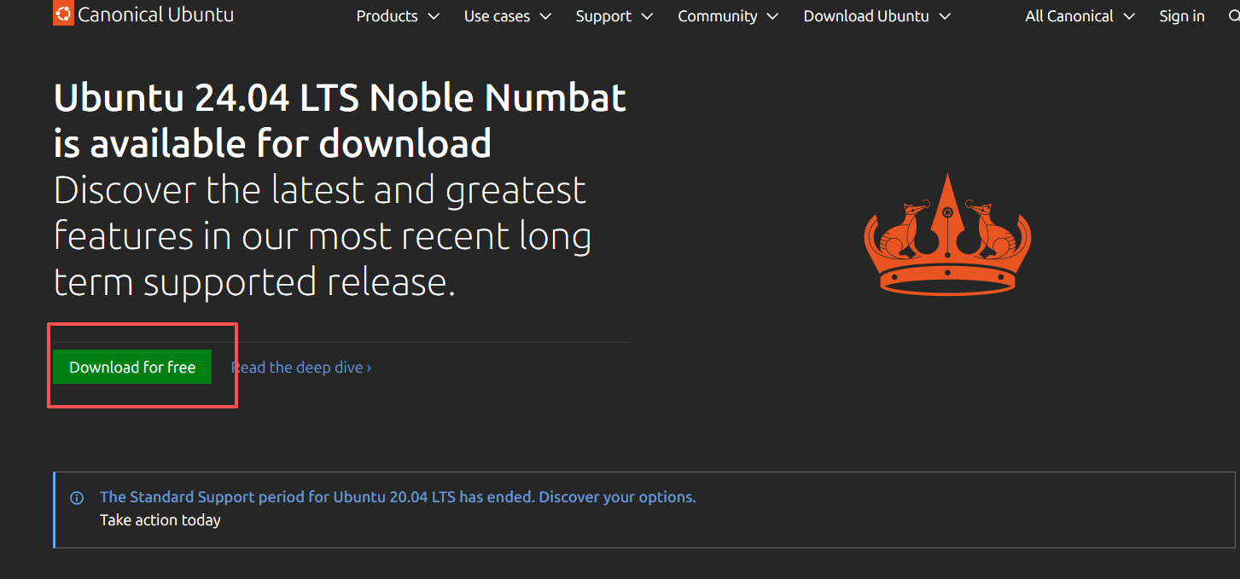1240x579 pixels.
Task: Expand the Community chevron arrow
Action: click(x=772, y=16)
